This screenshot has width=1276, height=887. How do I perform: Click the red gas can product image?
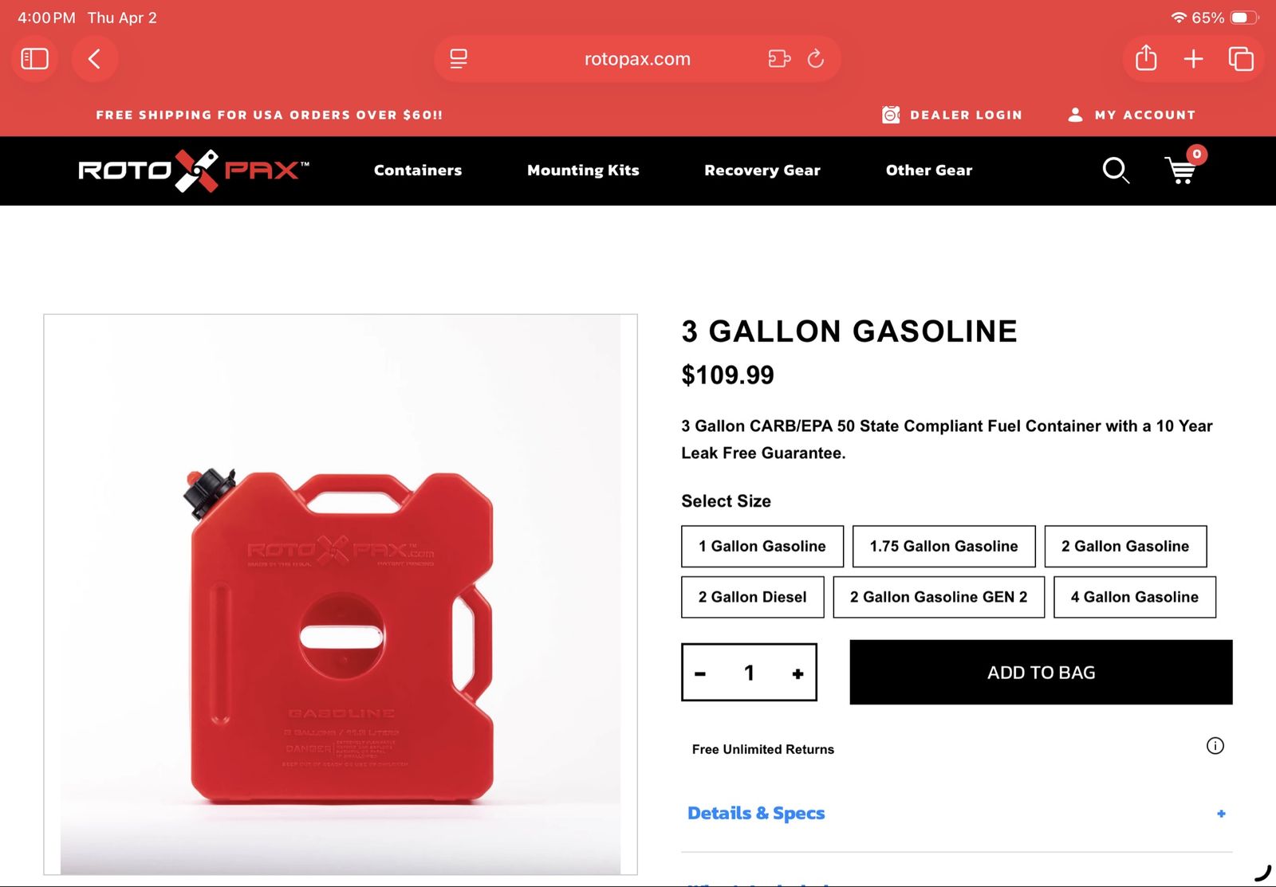[x=341, y=595]
